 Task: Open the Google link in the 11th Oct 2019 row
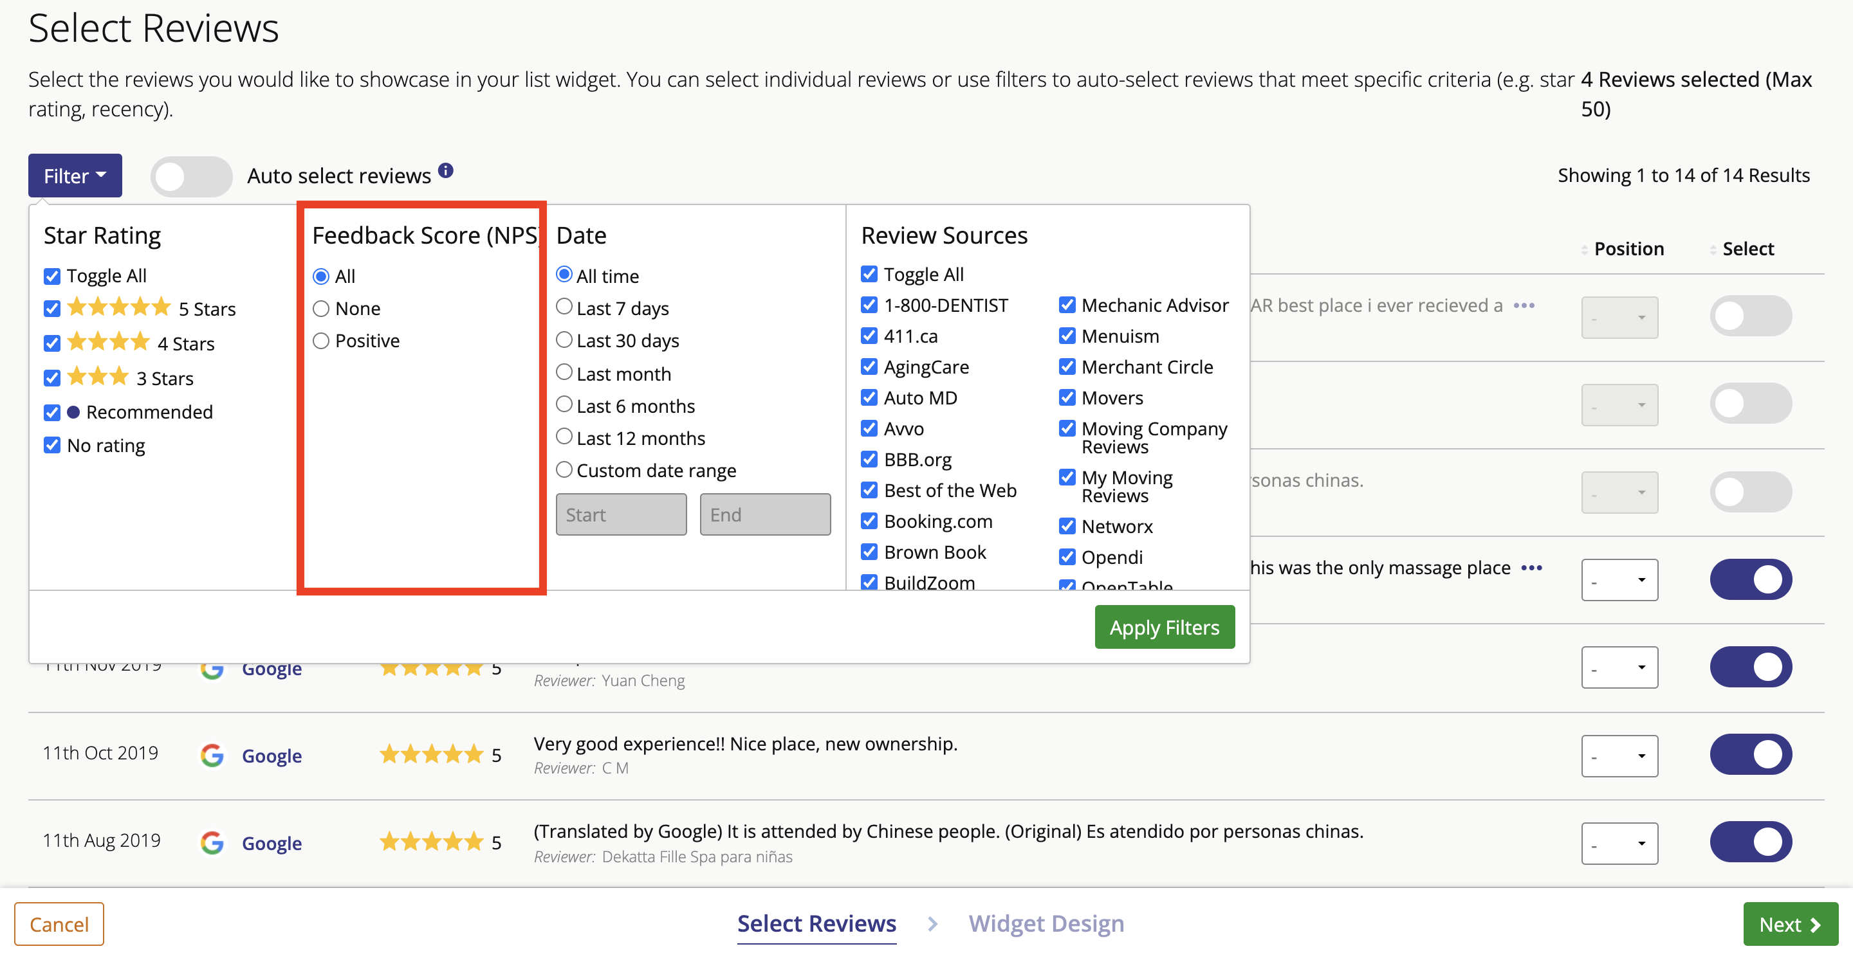click(272, 756)
